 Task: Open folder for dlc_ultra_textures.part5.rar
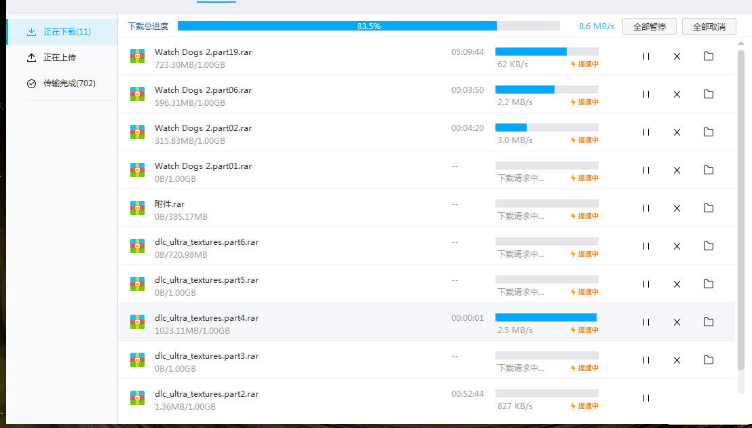[709, 284]
